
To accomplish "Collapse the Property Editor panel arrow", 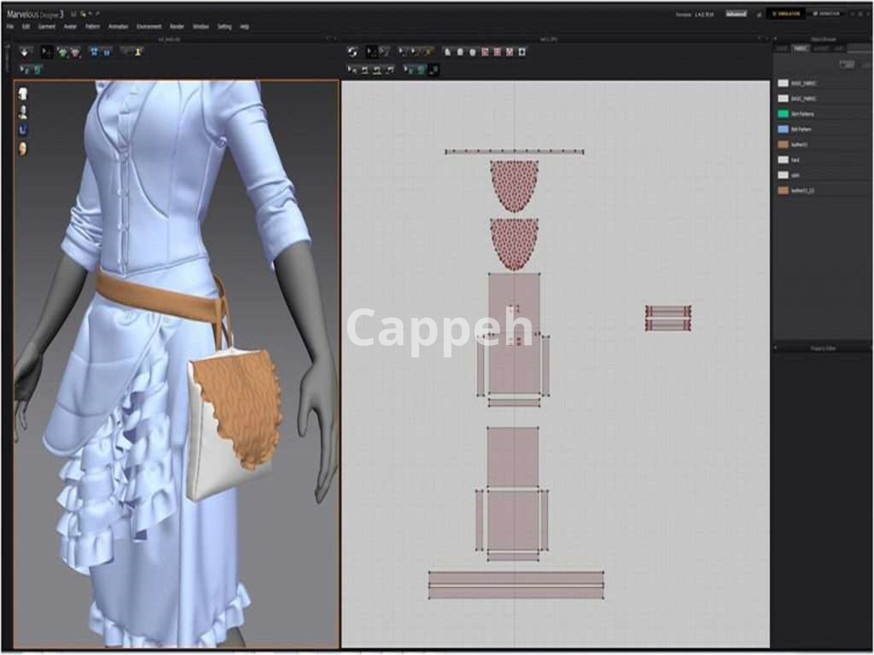I will coord(775,348).
